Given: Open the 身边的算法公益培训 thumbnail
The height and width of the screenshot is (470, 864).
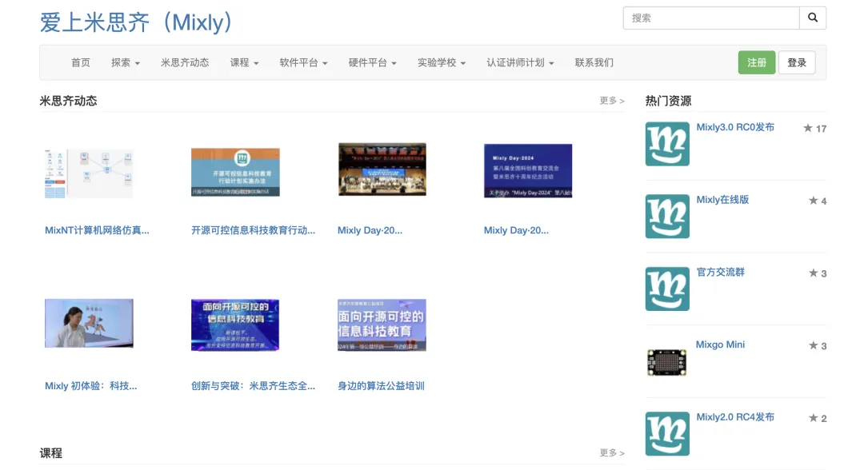Looking at the screenshot, I should tap(382, 325).
